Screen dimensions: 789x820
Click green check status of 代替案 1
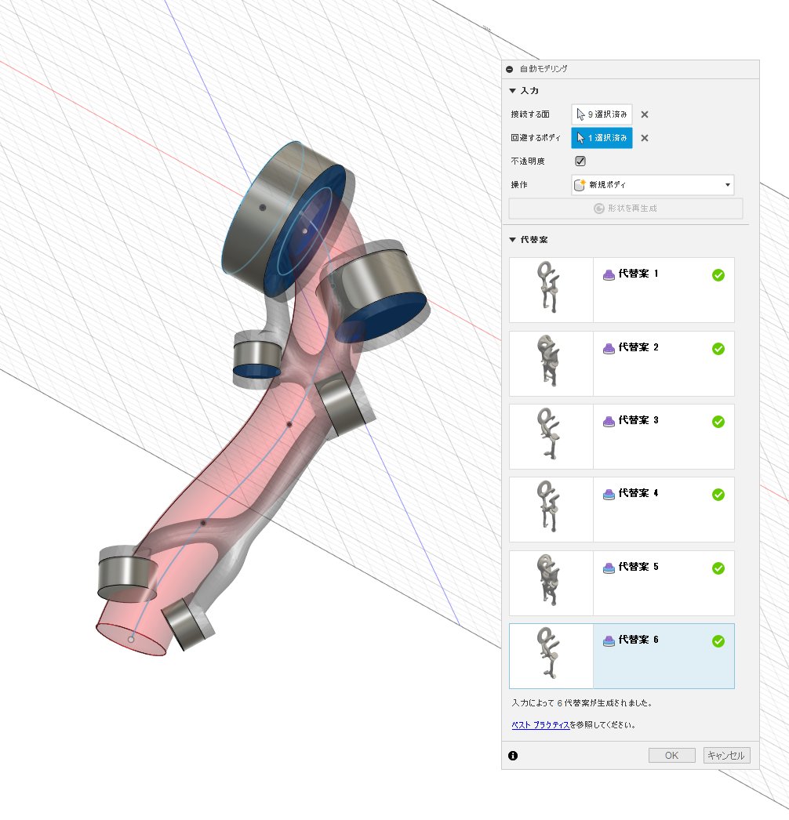point(718,275)
